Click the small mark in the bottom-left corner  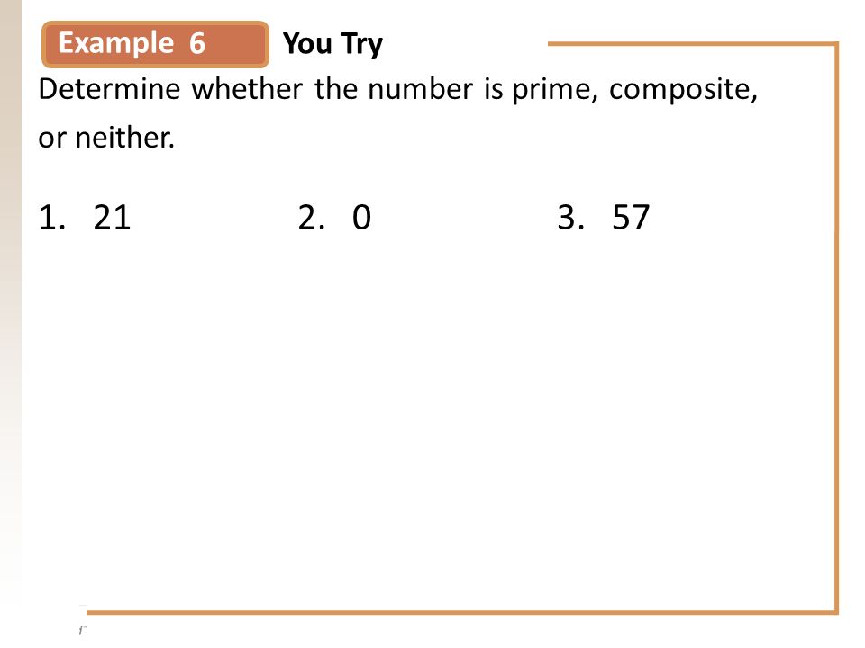[83, 629]
